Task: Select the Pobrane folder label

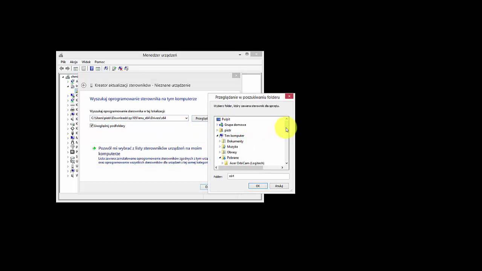Action: tap(233, 158)
